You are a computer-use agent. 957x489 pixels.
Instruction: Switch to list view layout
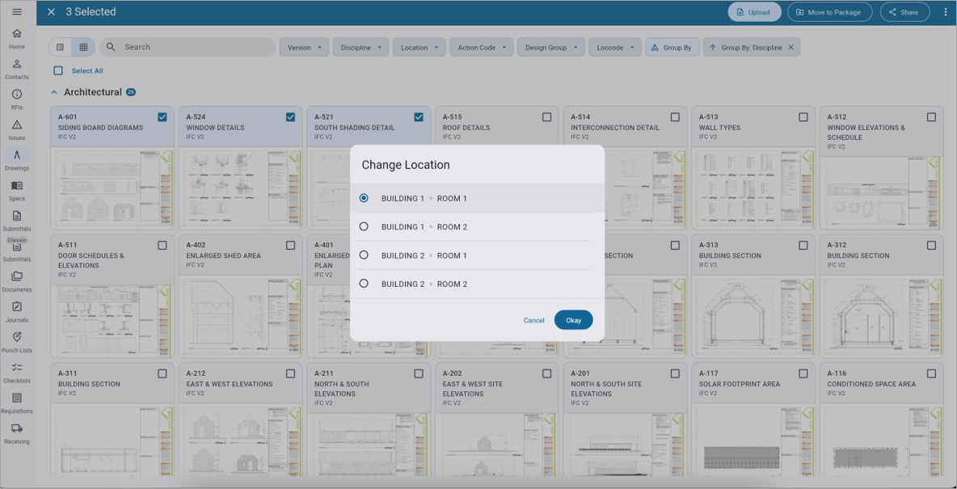(61, 47)
